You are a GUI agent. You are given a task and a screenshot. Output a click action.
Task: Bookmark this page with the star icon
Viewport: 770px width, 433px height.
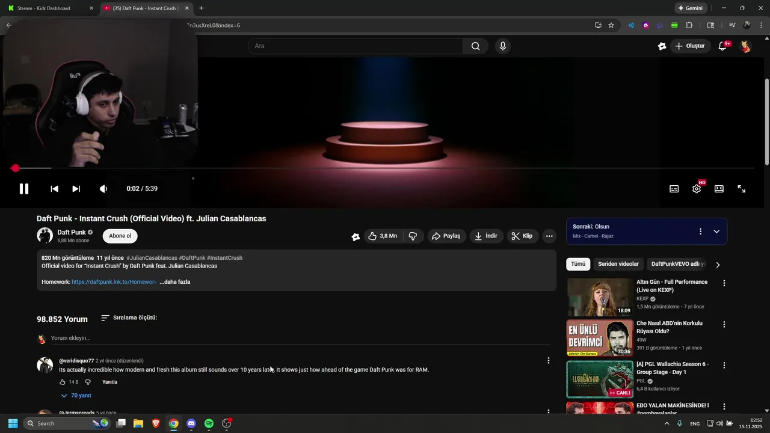point(611,25)
